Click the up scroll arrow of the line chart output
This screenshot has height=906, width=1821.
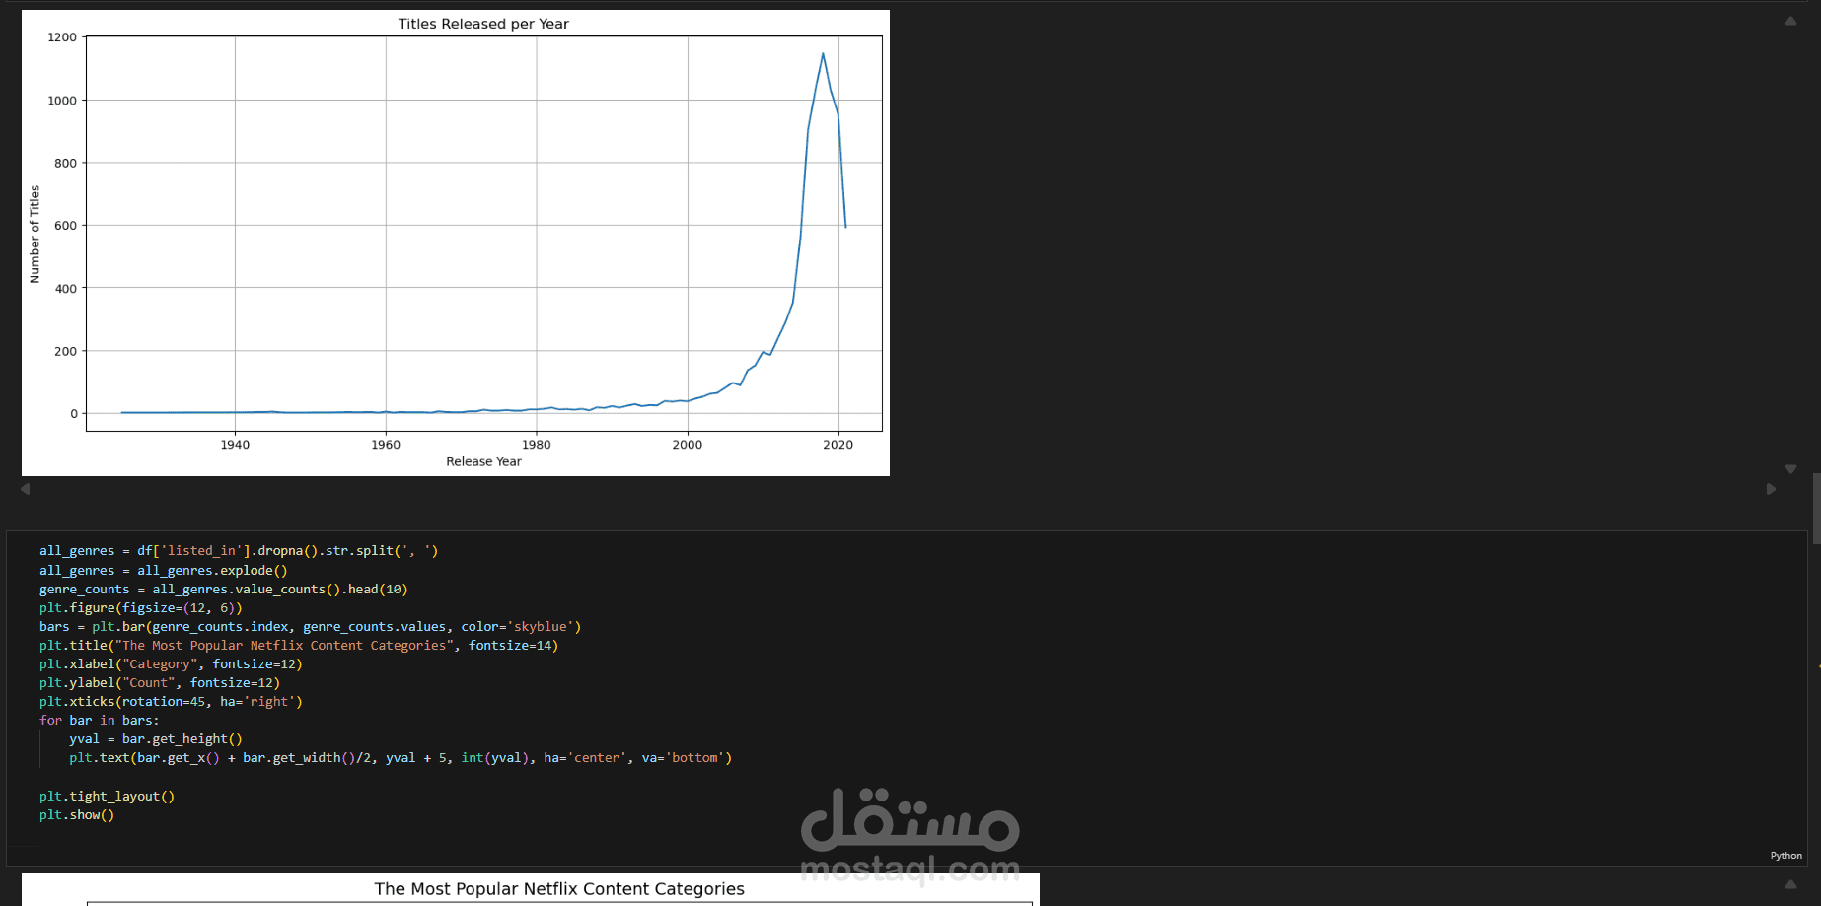pos(1790,21)
